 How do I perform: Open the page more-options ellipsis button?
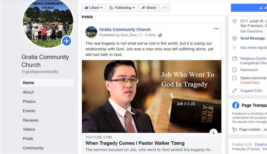click(x=164, y=7)
